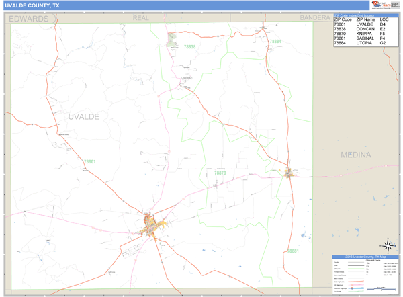Click UVALDE in the ZIP Name column

[x=365, y=24]
